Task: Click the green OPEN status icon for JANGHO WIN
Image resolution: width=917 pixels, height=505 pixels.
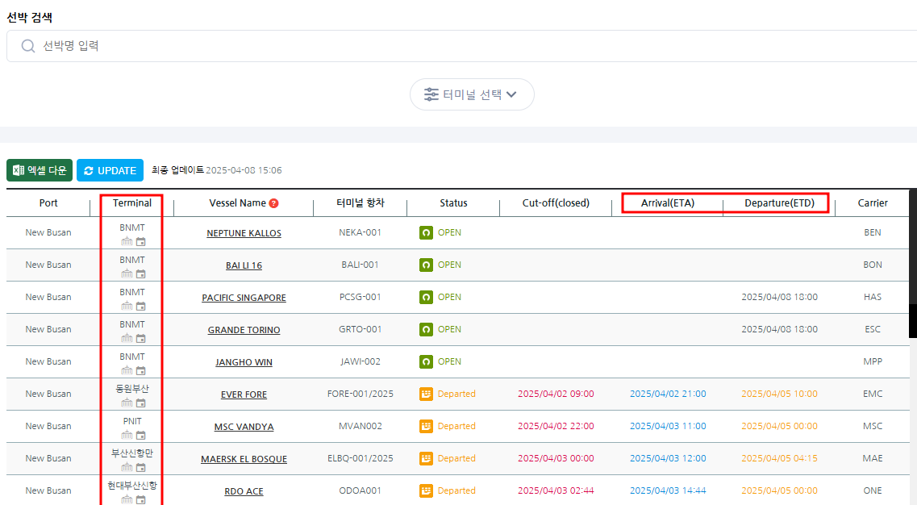Action: click(427, 361)
